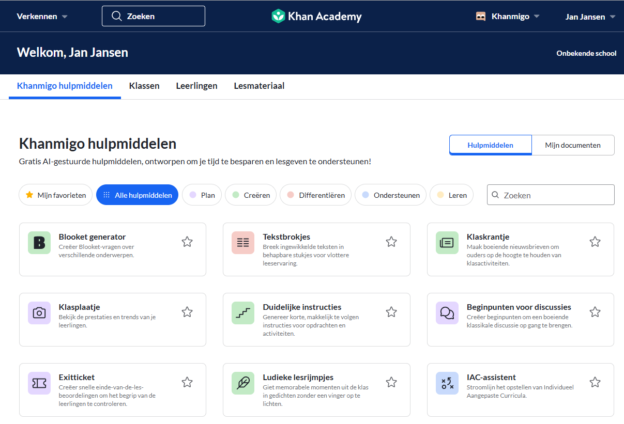Open the Duidelijke instructies stairs icon
Image resolution: width=624 pixels, height=424 pixels.
pyautogui.click(x=243, y=313)
